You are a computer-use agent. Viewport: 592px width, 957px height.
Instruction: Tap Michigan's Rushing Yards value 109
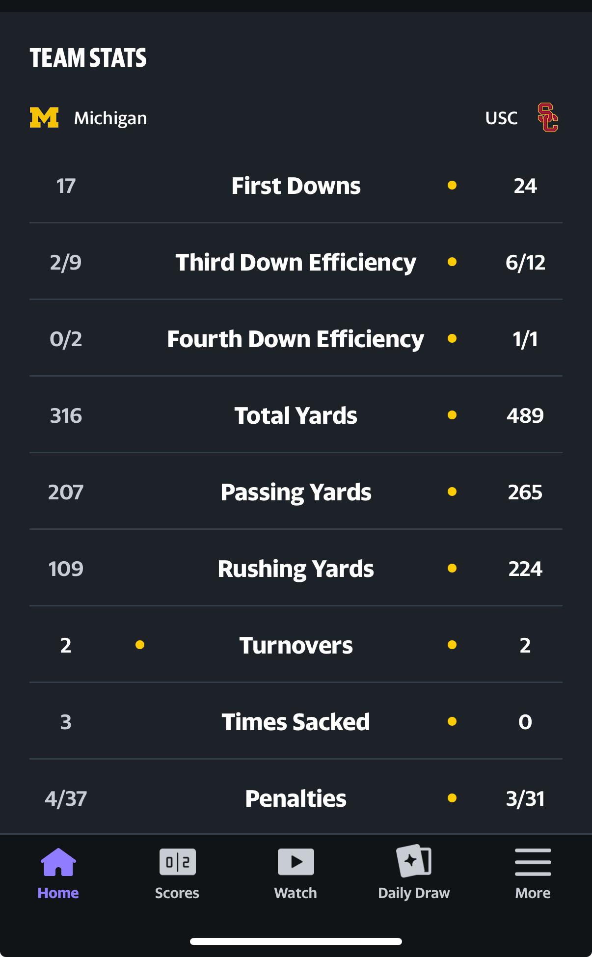click(66, 569)
